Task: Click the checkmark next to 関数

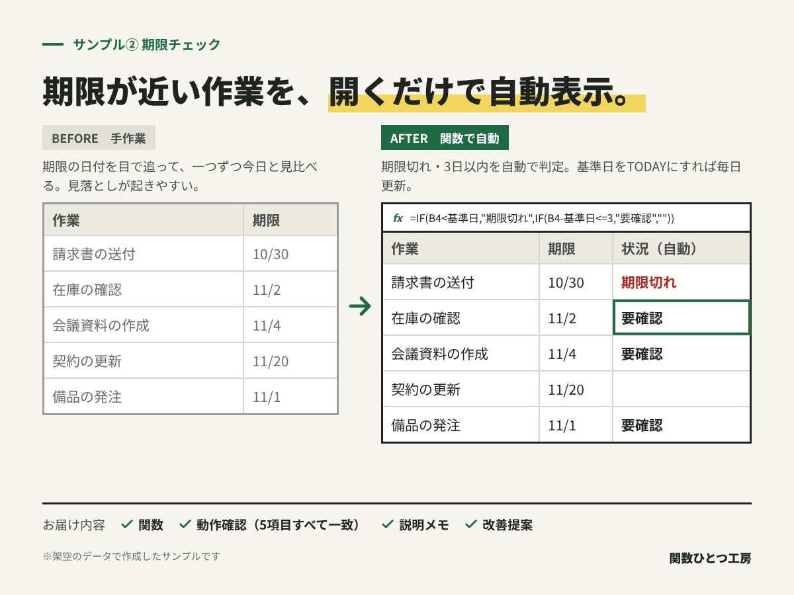Action: point(128,525)
